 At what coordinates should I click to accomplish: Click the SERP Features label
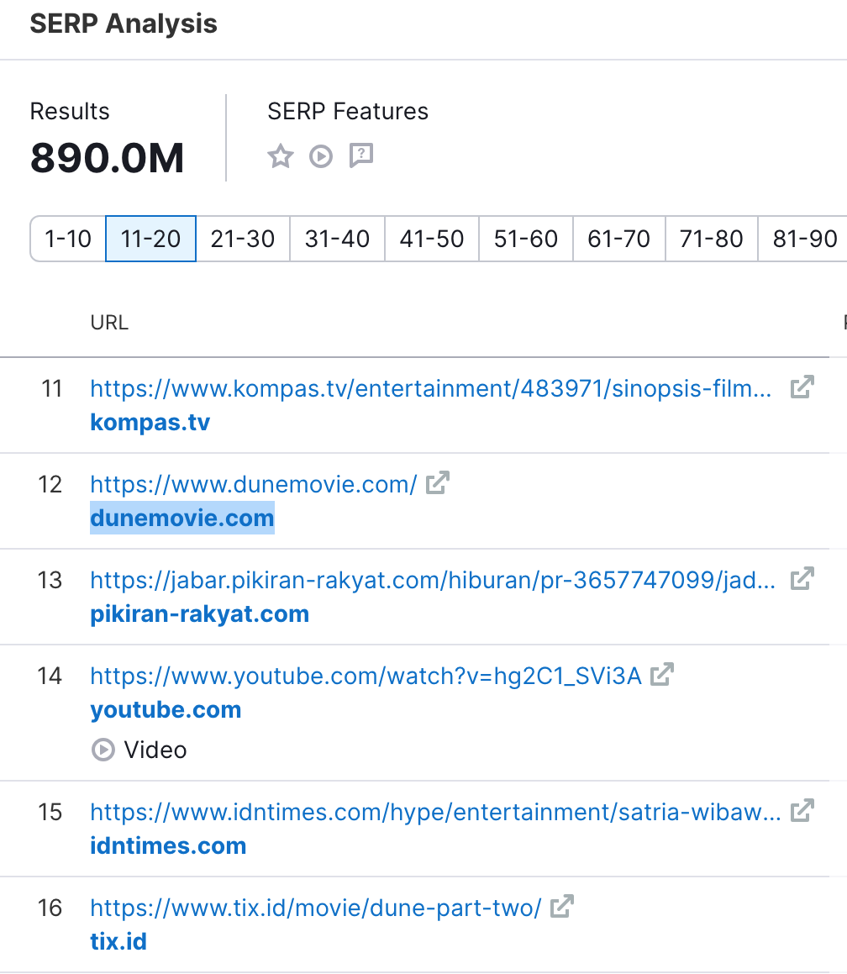[x=348, y=111]
